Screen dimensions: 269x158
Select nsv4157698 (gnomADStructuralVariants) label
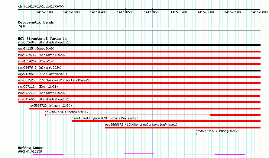105,118
